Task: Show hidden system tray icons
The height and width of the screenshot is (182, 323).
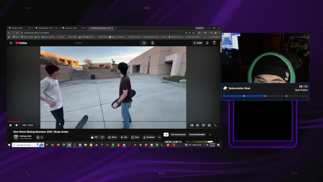Action: tap(204, 145)
